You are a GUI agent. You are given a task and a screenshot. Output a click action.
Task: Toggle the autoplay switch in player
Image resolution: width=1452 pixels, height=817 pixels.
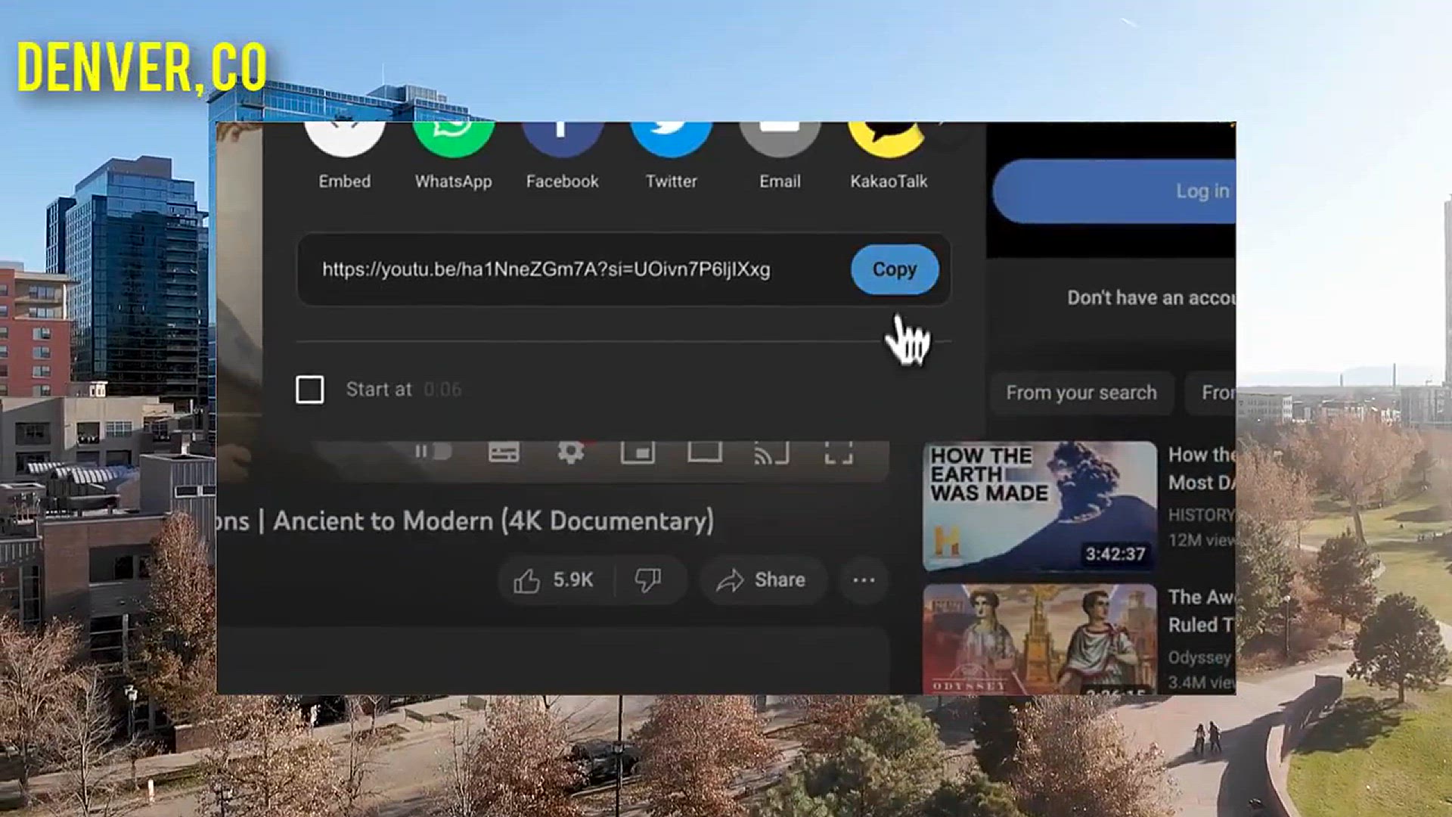coord(433,452)
